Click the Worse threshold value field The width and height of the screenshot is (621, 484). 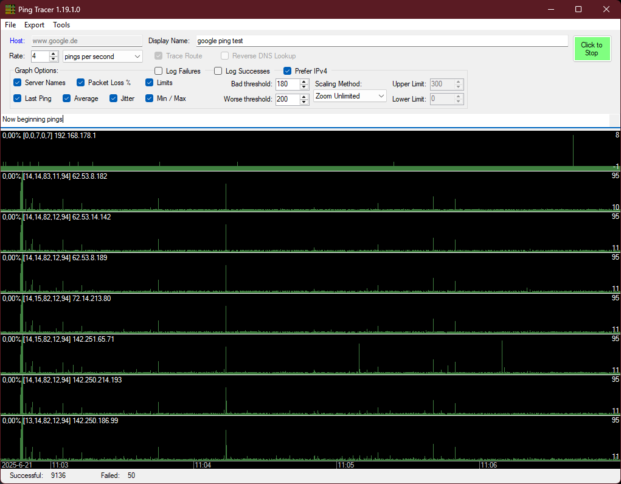pyautogui.click(x=288, y=99)
